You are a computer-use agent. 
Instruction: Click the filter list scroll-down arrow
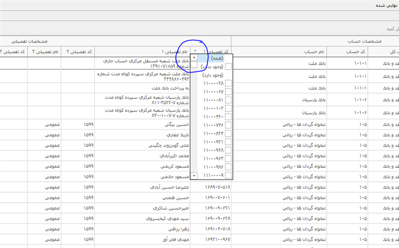click(195, 175)
